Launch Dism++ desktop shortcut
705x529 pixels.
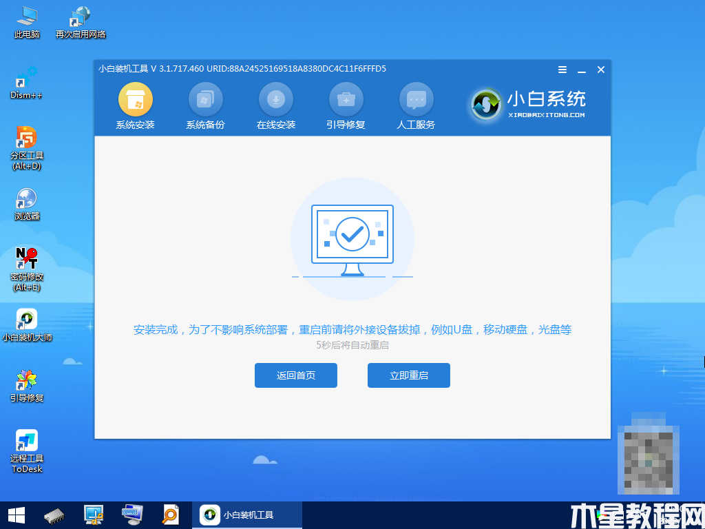point(27,83)
